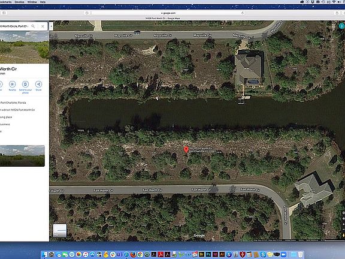Open Chrome from the dock

click(140, 254)
